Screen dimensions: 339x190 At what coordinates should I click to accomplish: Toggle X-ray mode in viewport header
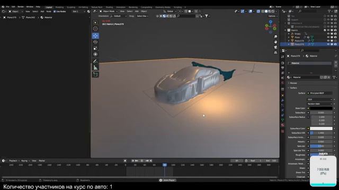pyautogui.click(x=258, y=11)
